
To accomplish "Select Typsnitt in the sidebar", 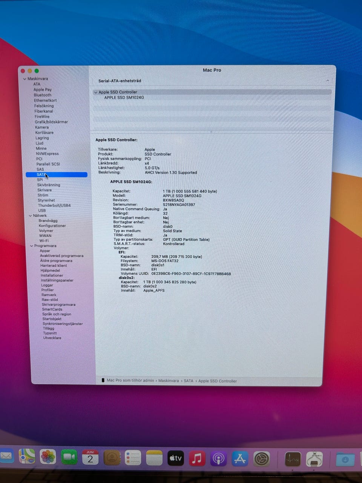I will [x=50, y=333].
